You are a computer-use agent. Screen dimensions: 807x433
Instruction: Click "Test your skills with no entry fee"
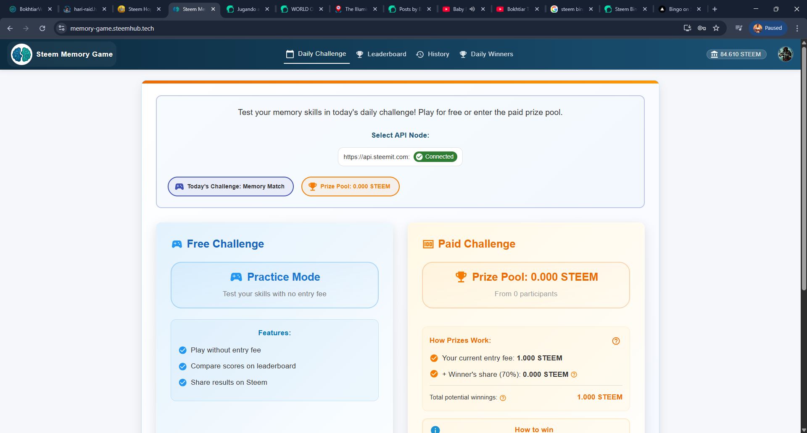(274, 294)
